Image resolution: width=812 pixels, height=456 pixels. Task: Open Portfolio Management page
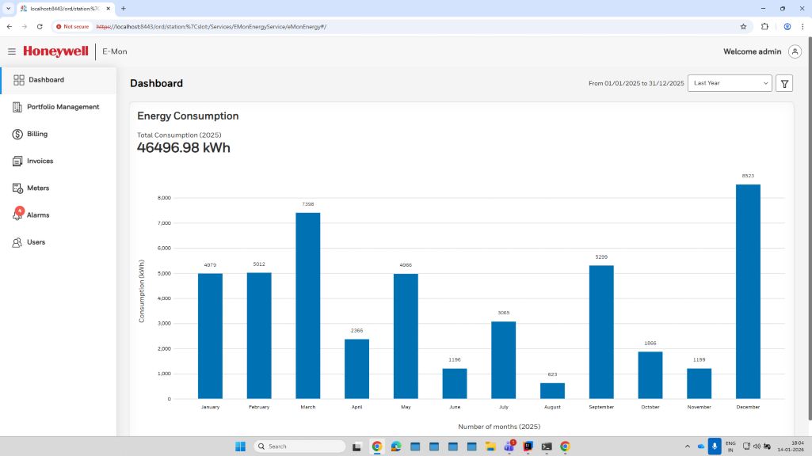click(x=63, y=107)
